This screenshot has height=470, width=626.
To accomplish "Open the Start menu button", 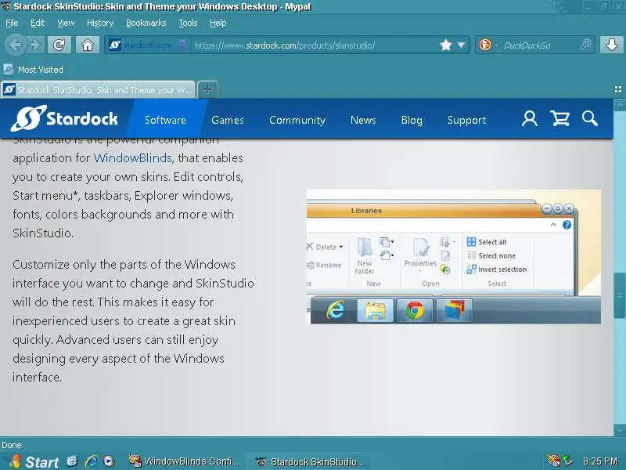I will 34,461.
